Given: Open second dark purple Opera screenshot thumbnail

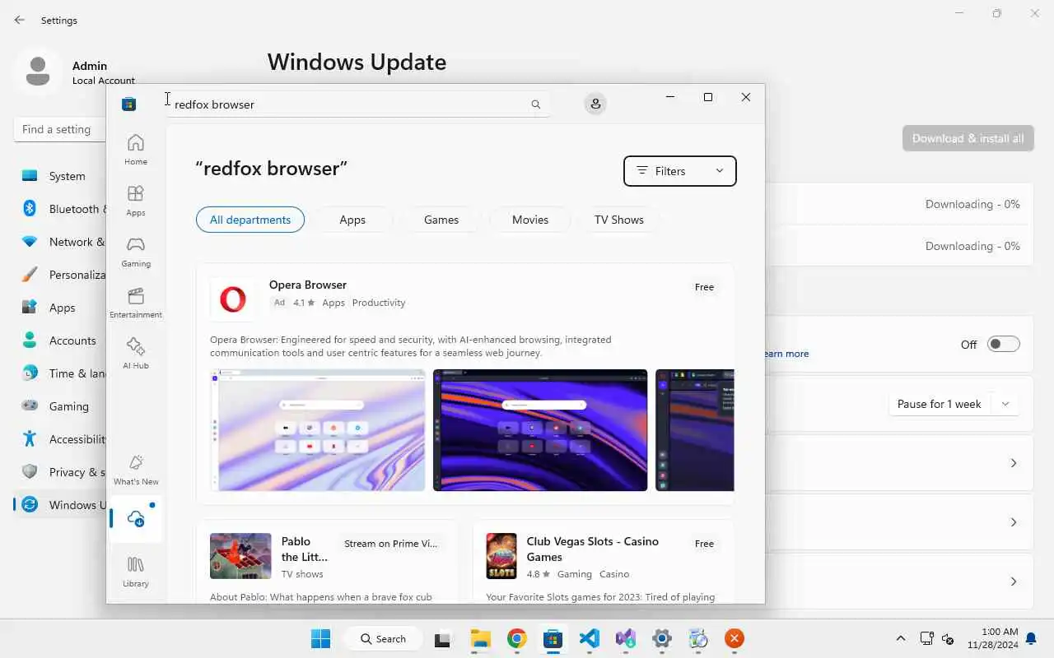Looking at the screenshot, I should pyautogui.click(x=540, y=430).
